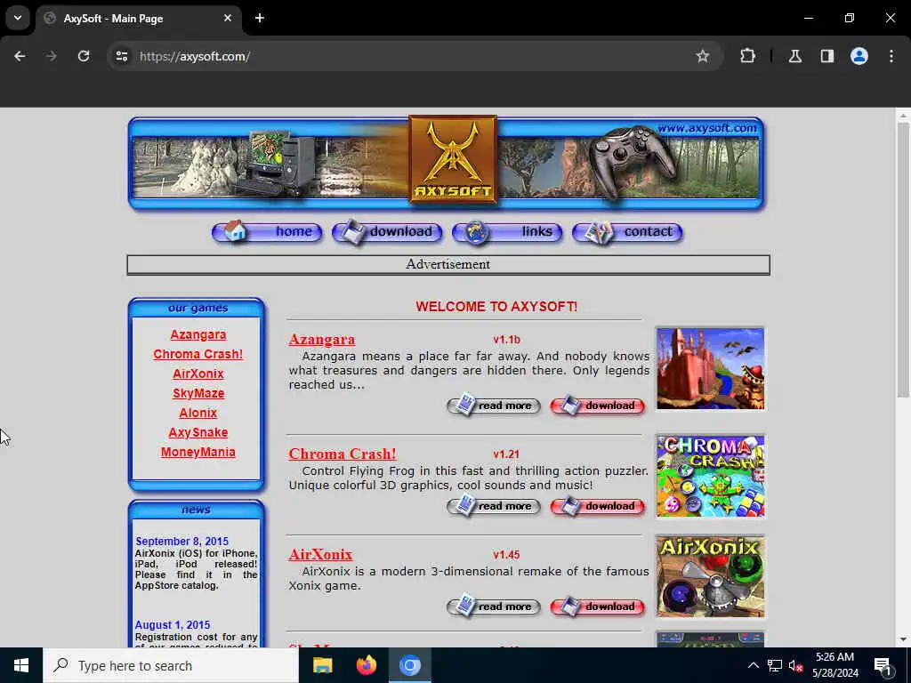Viewport: 911px width, 683px height.
Task: Open the Azangara castle screenshot thumbnail
Action: pos(711,369)
